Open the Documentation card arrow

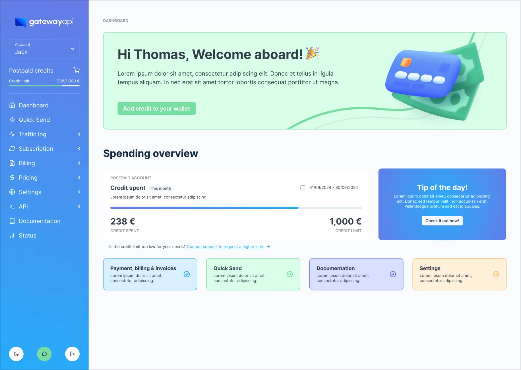pyautogui.click(x=393, y=274)
